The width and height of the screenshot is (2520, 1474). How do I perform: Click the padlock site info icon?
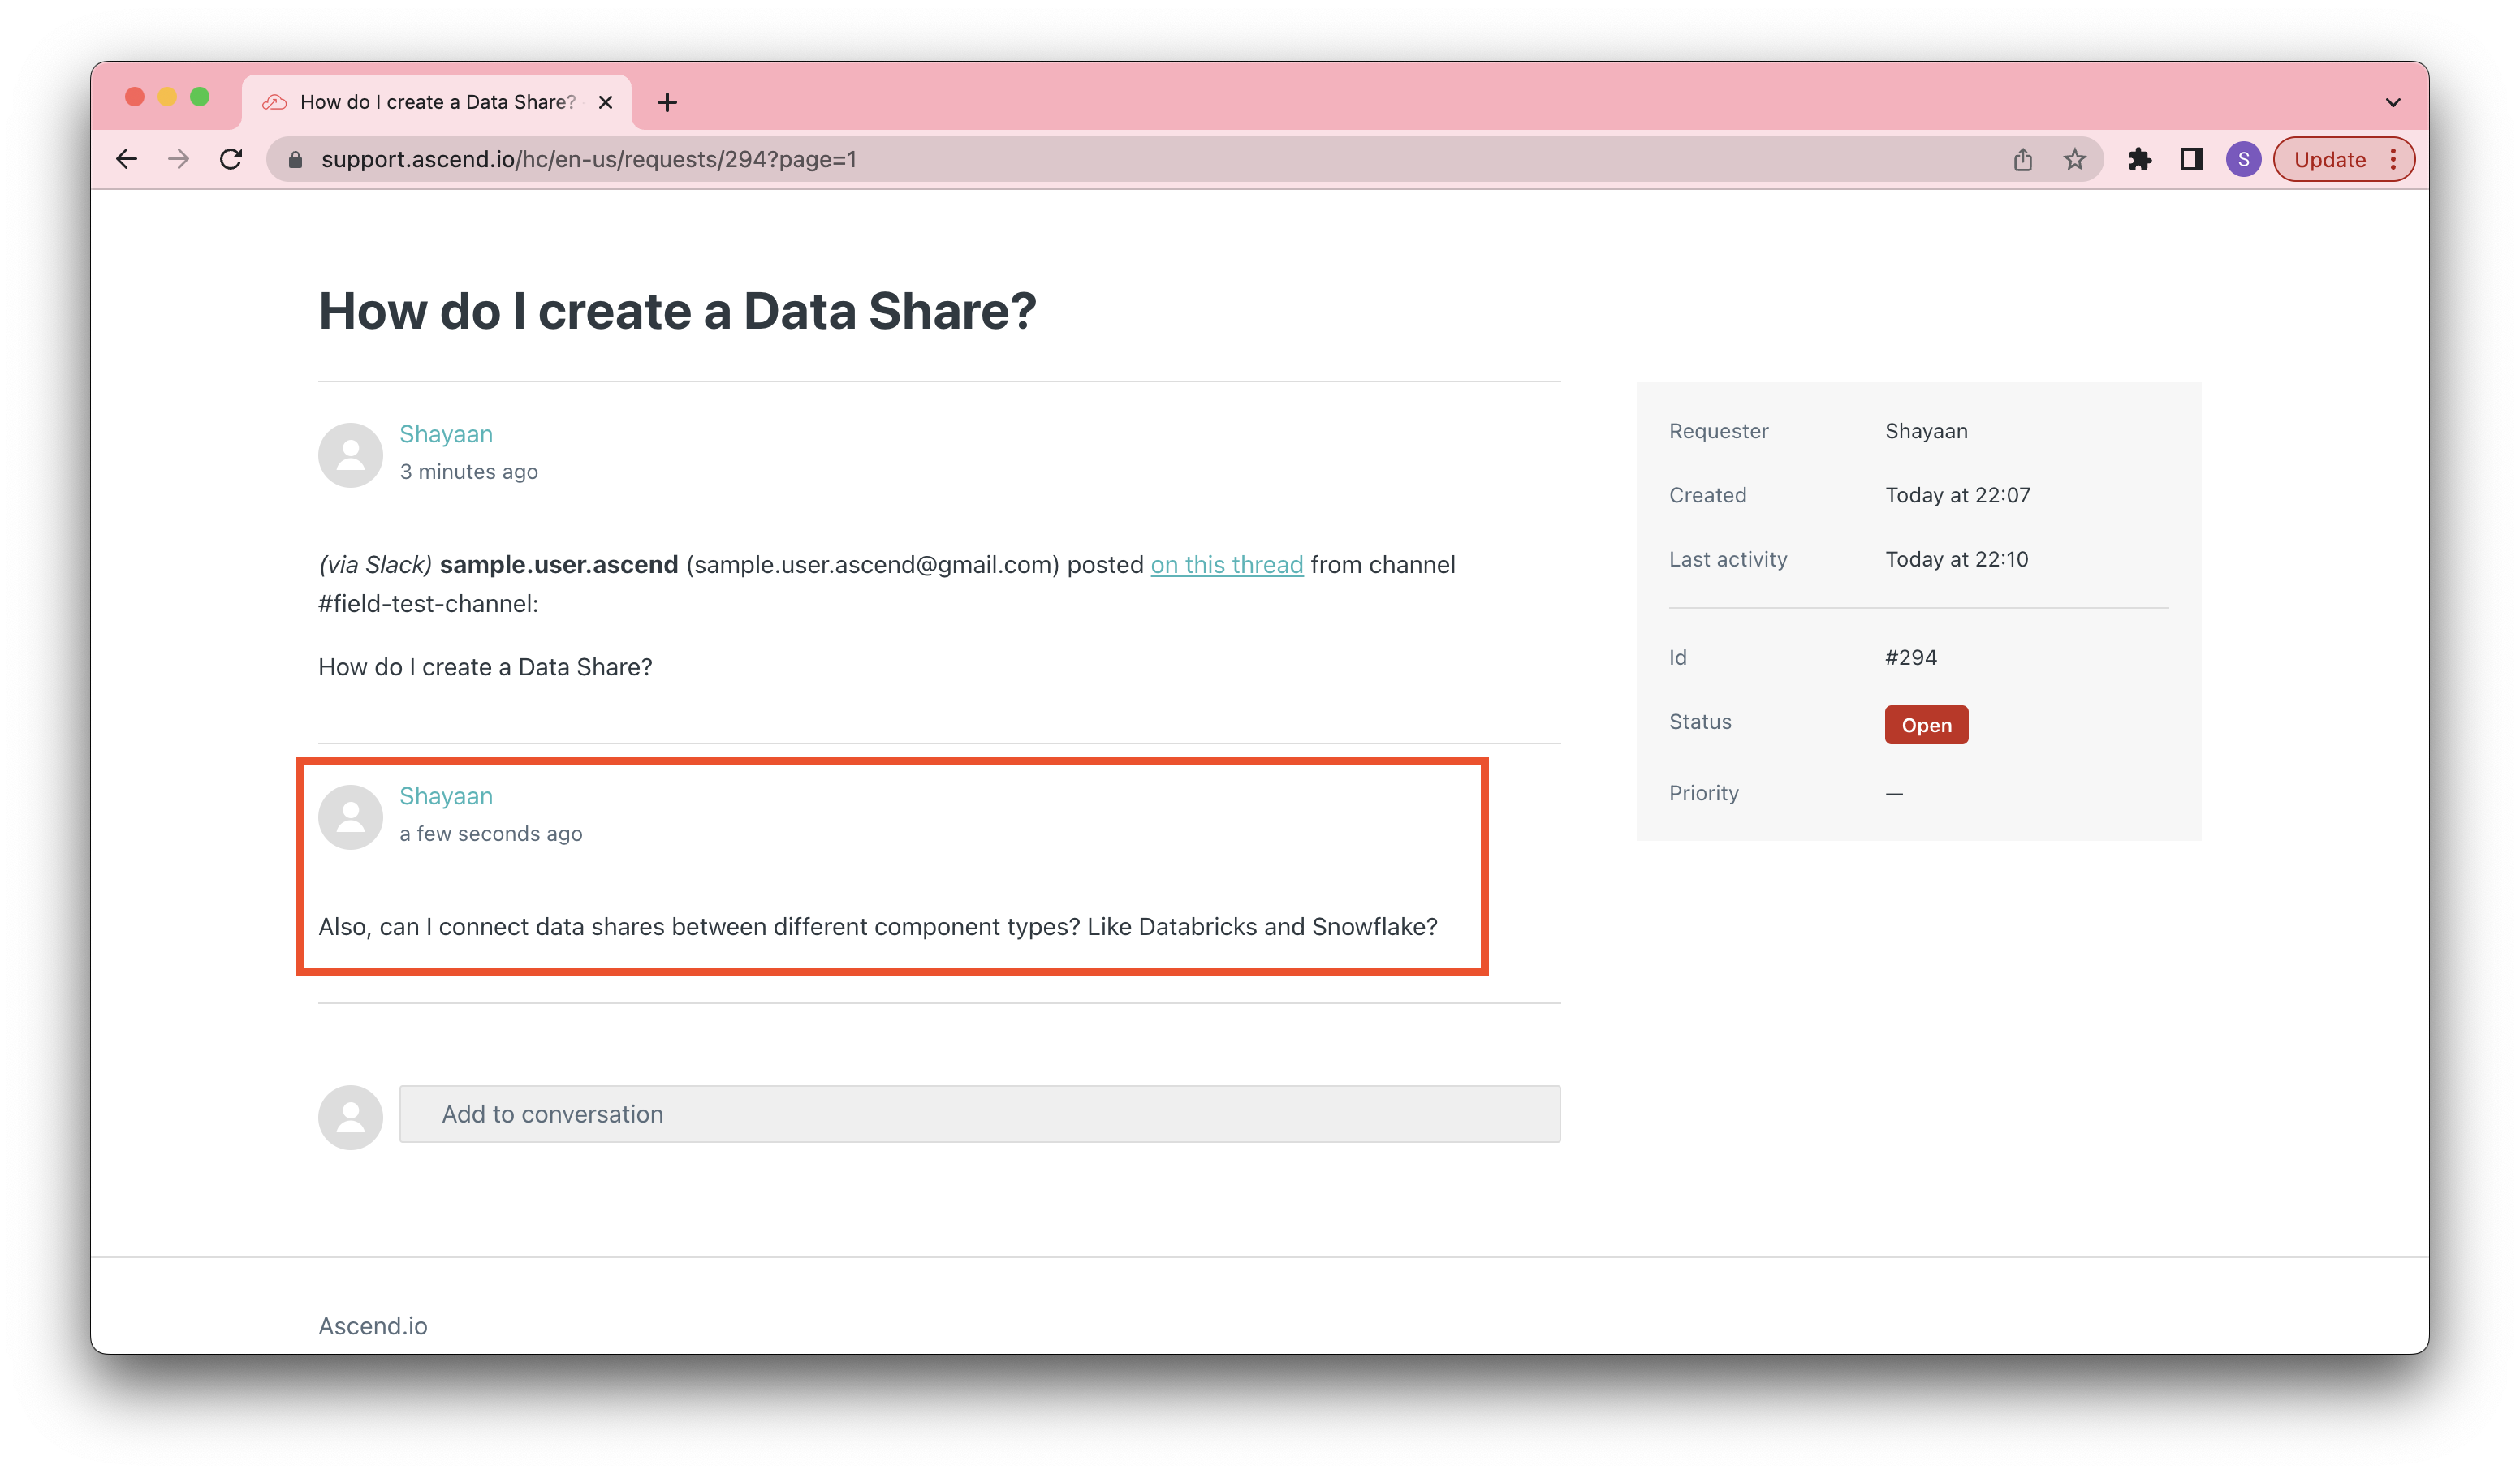295,160
